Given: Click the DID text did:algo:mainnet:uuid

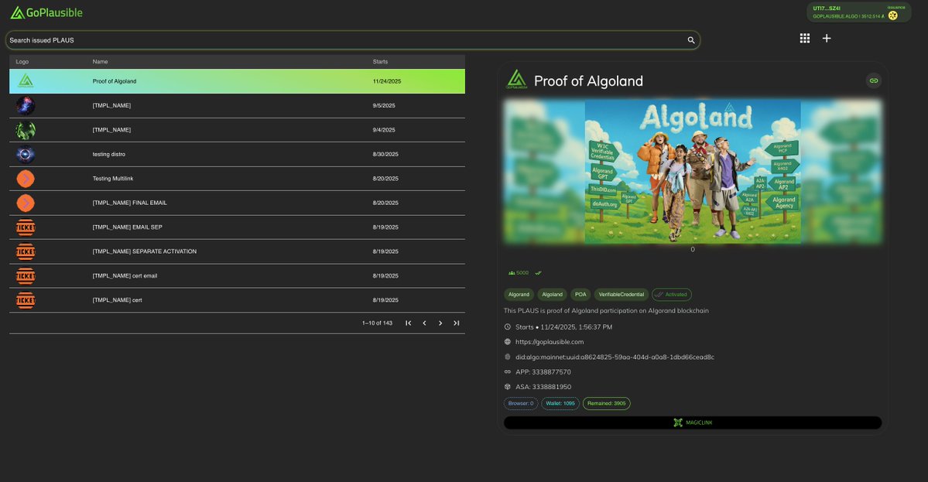Looking at the screenshot, I should 615,357.
